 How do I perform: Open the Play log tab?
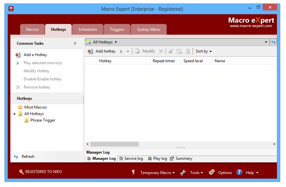tap(157, 158)
